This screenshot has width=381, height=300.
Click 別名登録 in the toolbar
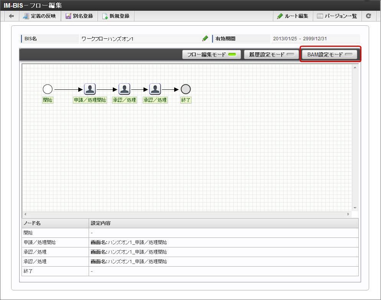[x=79, y=16]
